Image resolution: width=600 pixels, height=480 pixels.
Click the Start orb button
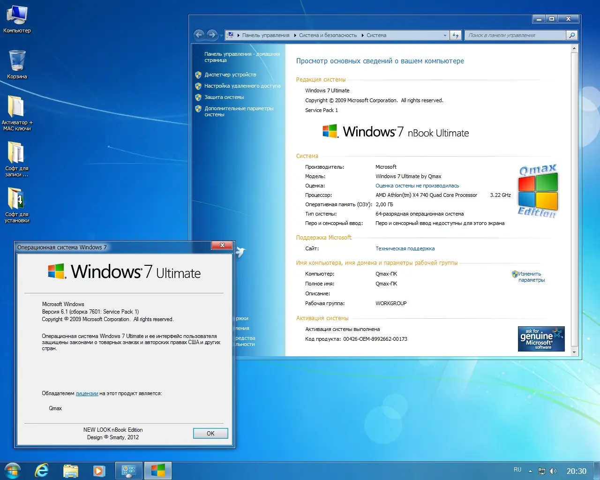pos(13,471)
